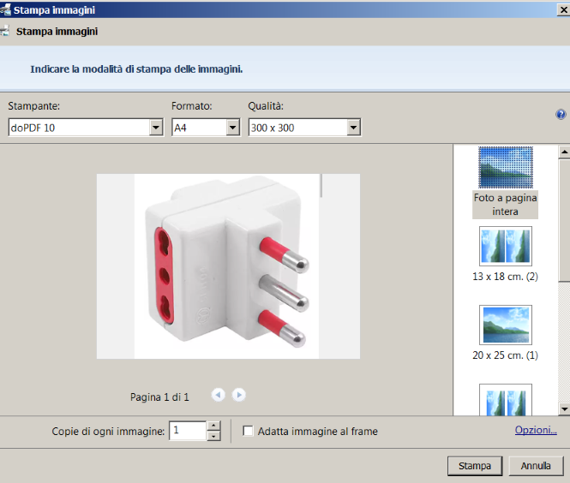
Task: Select Foto a pagina intera layout
Action: pos(506,182)
